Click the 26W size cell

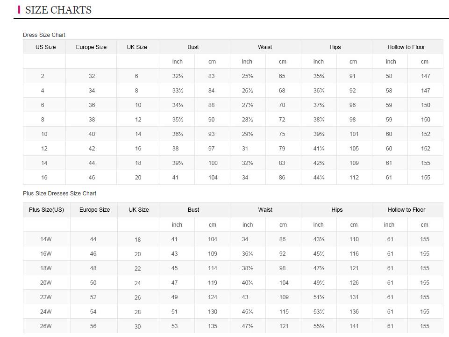46,326
